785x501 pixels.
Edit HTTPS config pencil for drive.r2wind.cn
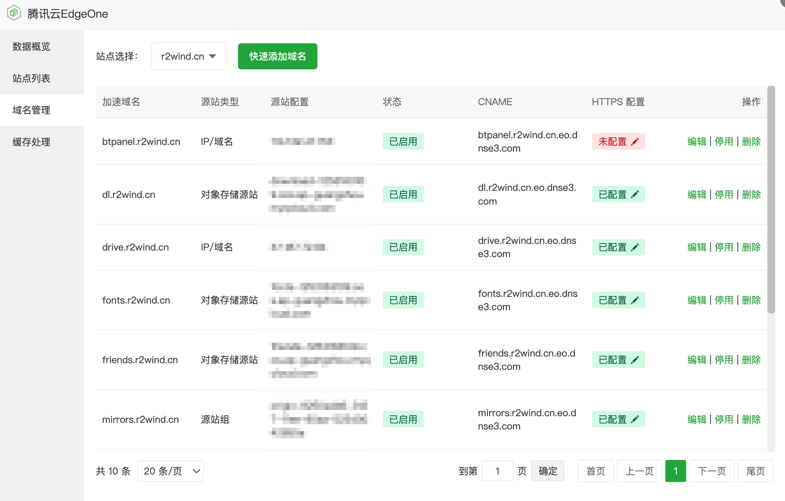pos(636,247)
